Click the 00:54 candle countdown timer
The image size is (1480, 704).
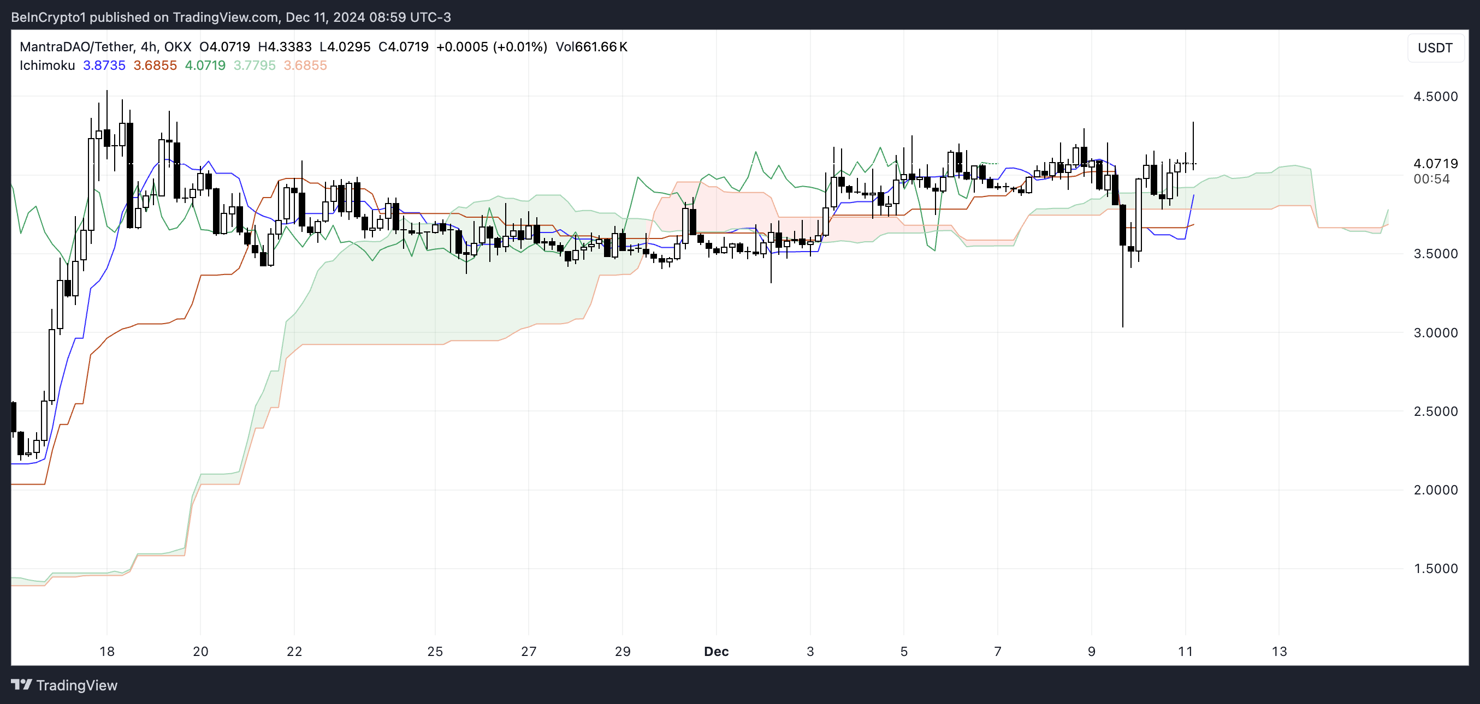coord(1431,179)
